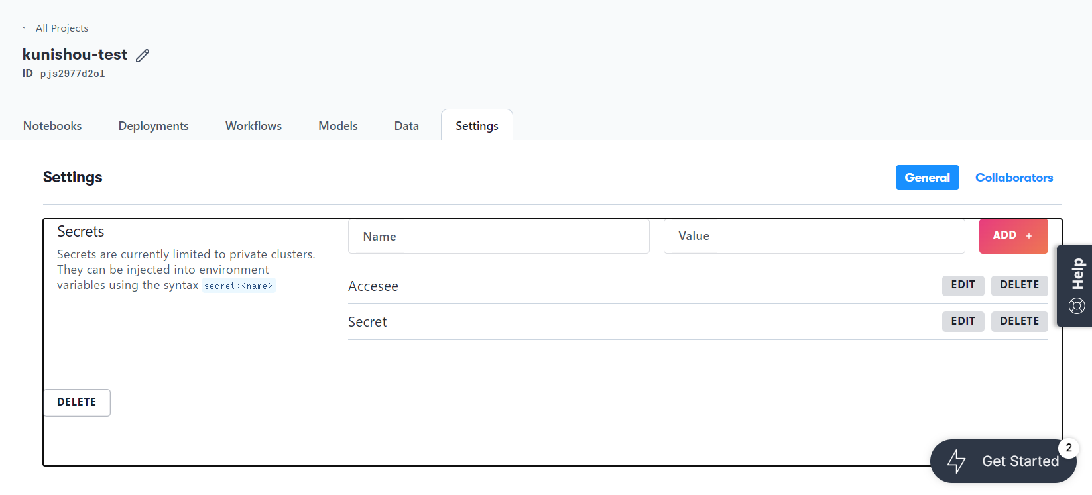Screen dimensions: 1092x495
Task: Open the Models tab
Action: click(x=337, y=126)
